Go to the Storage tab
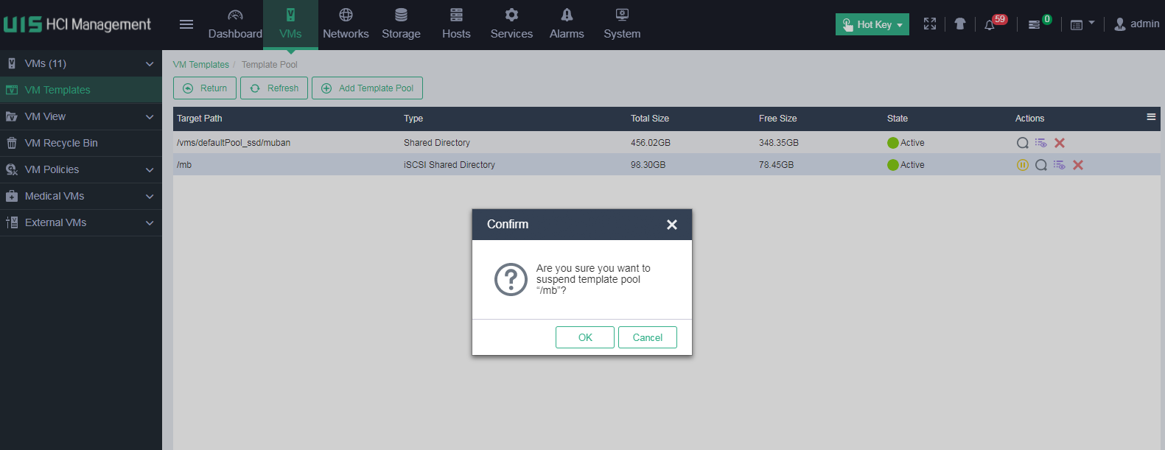The image size is (1165, 450). pos(401,24)
